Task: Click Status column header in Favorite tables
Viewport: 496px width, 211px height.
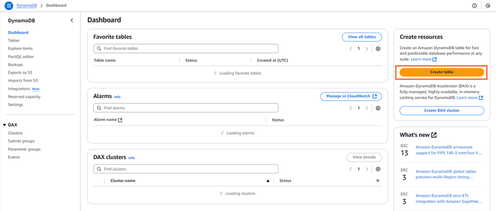Action: coord(191,60)
